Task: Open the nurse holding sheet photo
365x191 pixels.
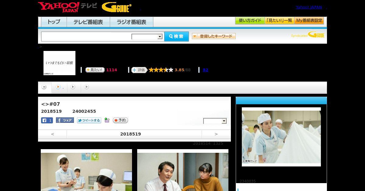Action: coord(281,137)
